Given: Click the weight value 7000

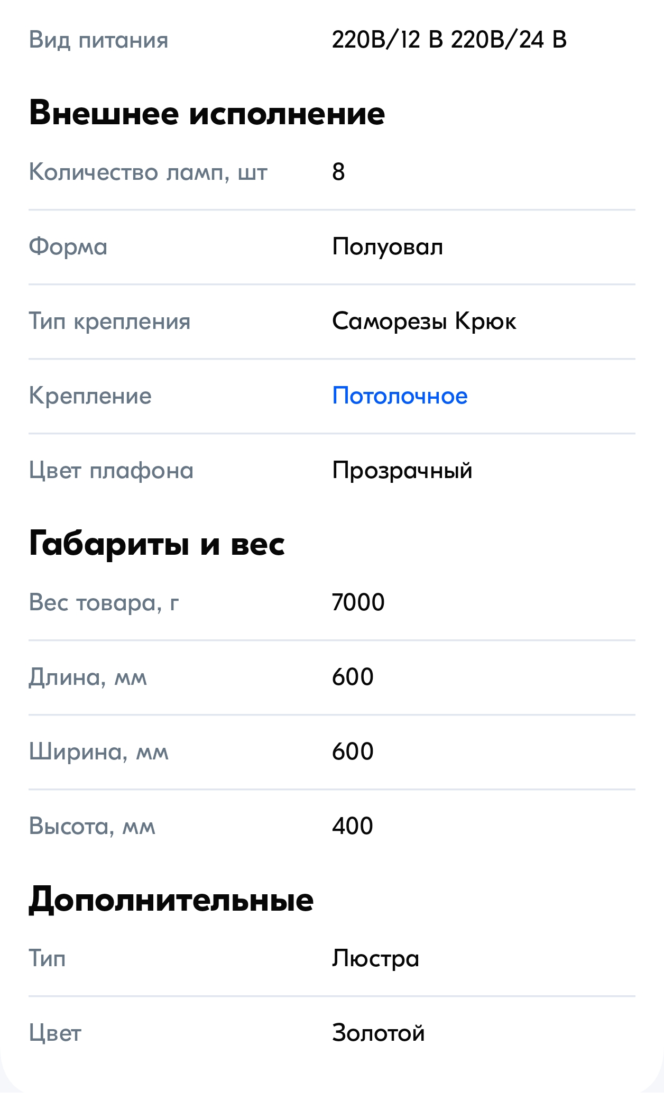Looking at the screenshot, I should pos(358,603).
